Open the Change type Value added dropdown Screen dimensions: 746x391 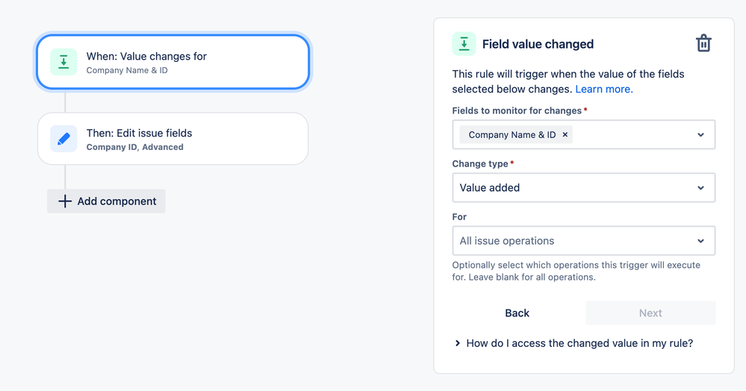click(583, 188)
